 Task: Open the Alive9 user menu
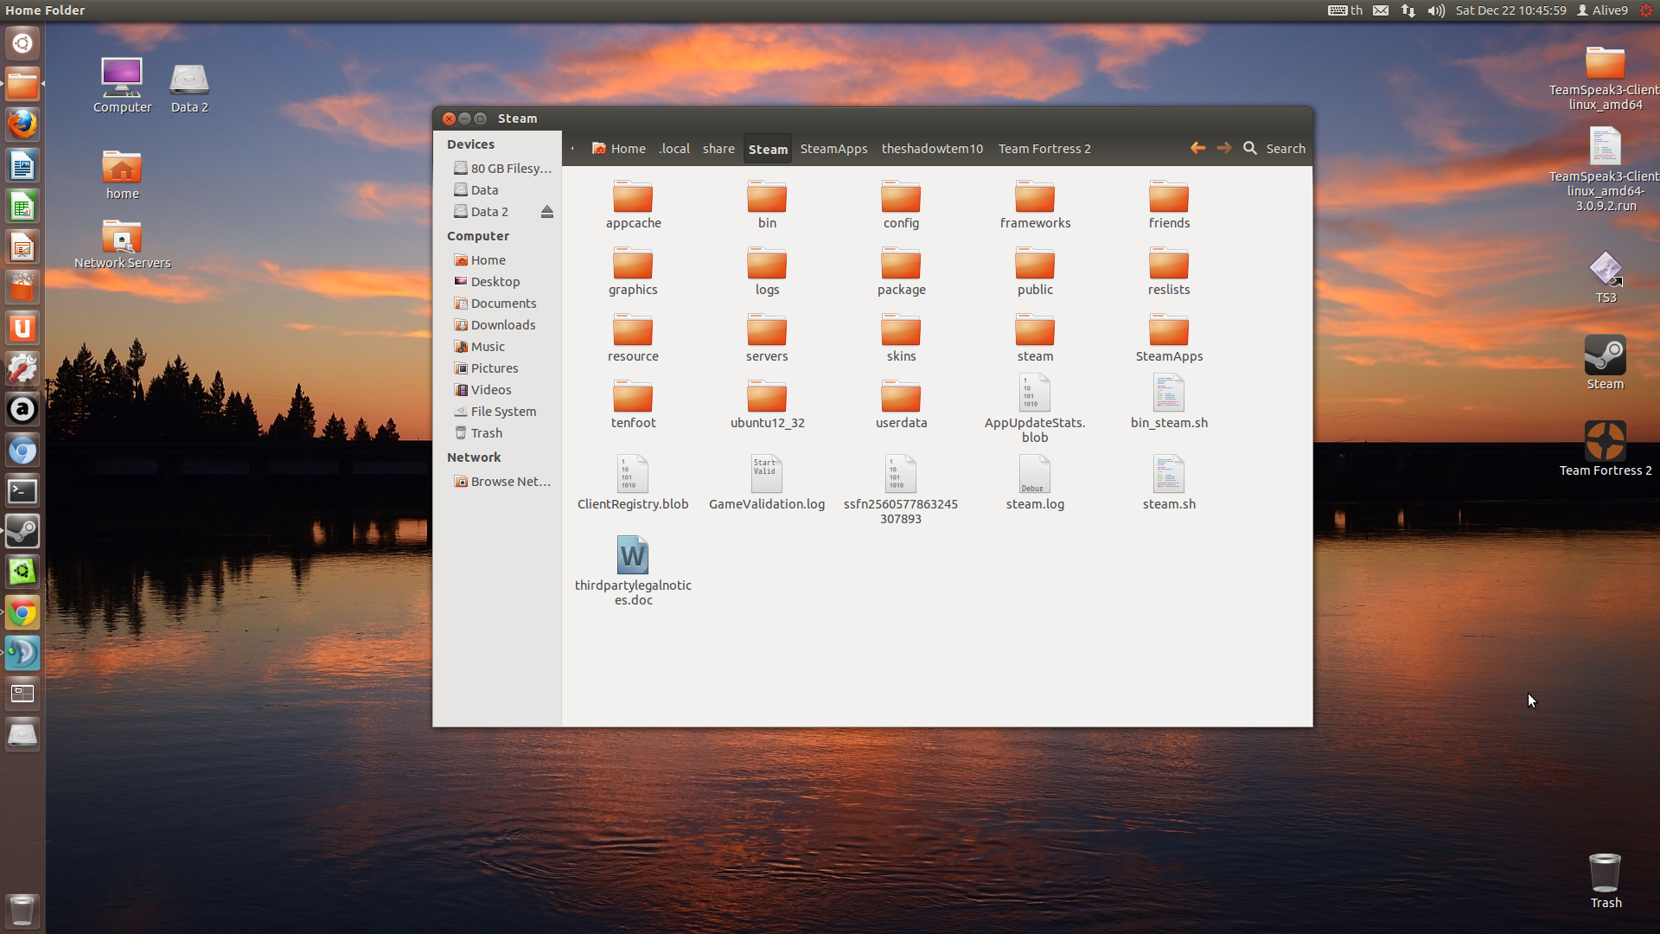pos(1602,10)
